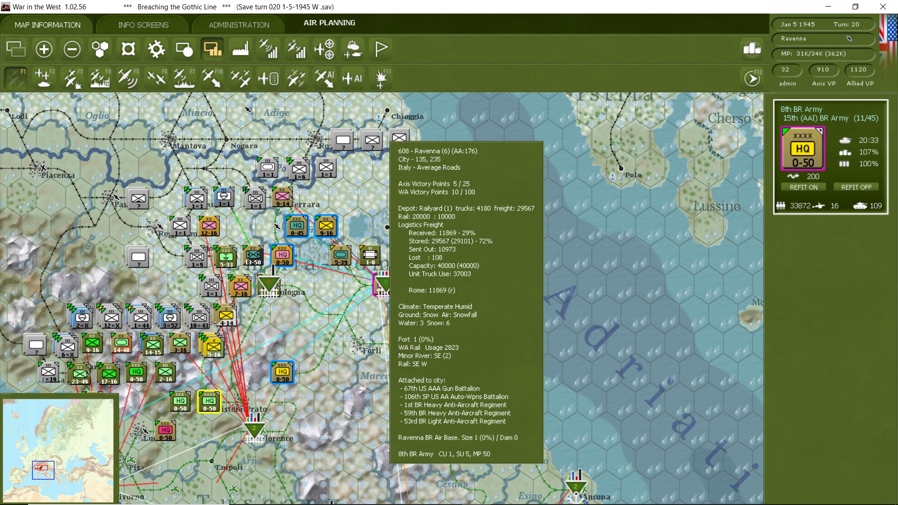The image size is (898, 505).
Task: Toggle the weather display icon
Action: point(353,49)
